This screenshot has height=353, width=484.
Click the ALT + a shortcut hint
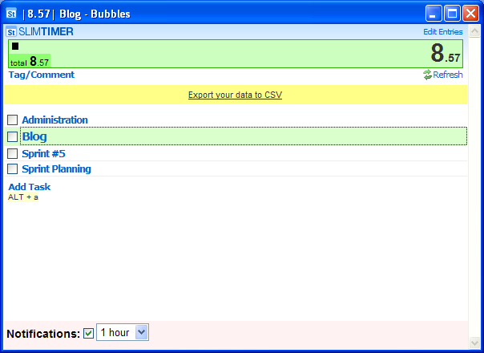[x=23, y=197]
